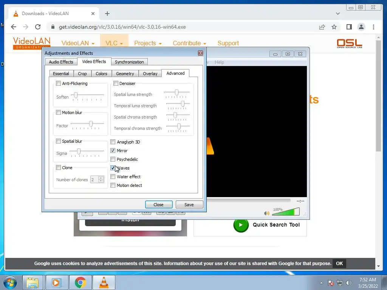Image resolution: width=387 pixels, height=290 pixels.
Task: Click system tray volume speaker icon
Action: [348, 283]
